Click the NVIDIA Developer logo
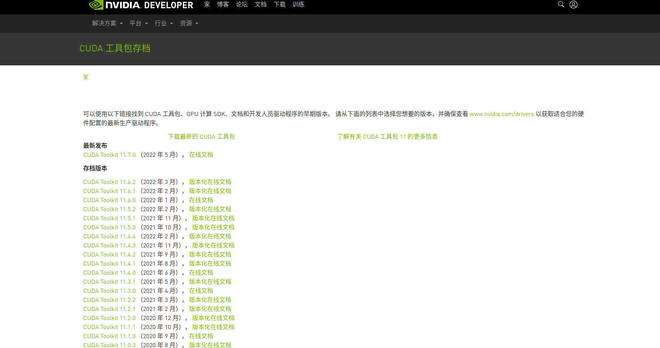This screenshot has height=348, width=660. [x=140, y=5]
